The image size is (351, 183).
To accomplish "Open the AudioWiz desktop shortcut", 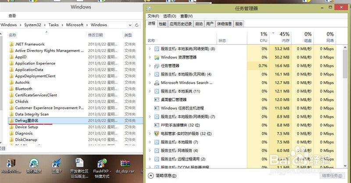I will 11,166.
